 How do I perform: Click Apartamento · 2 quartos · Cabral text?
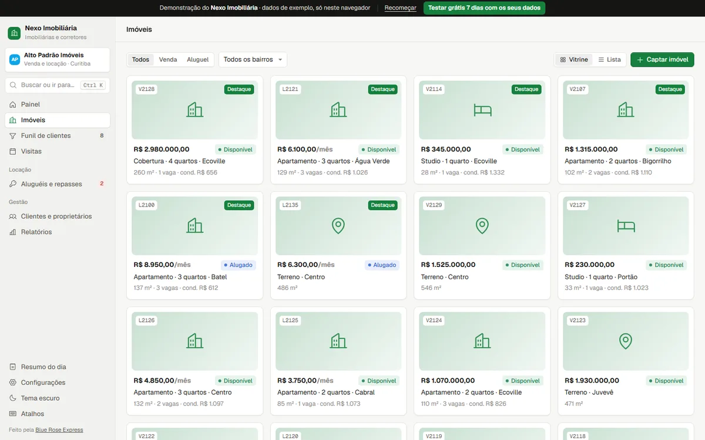point(326,392)
